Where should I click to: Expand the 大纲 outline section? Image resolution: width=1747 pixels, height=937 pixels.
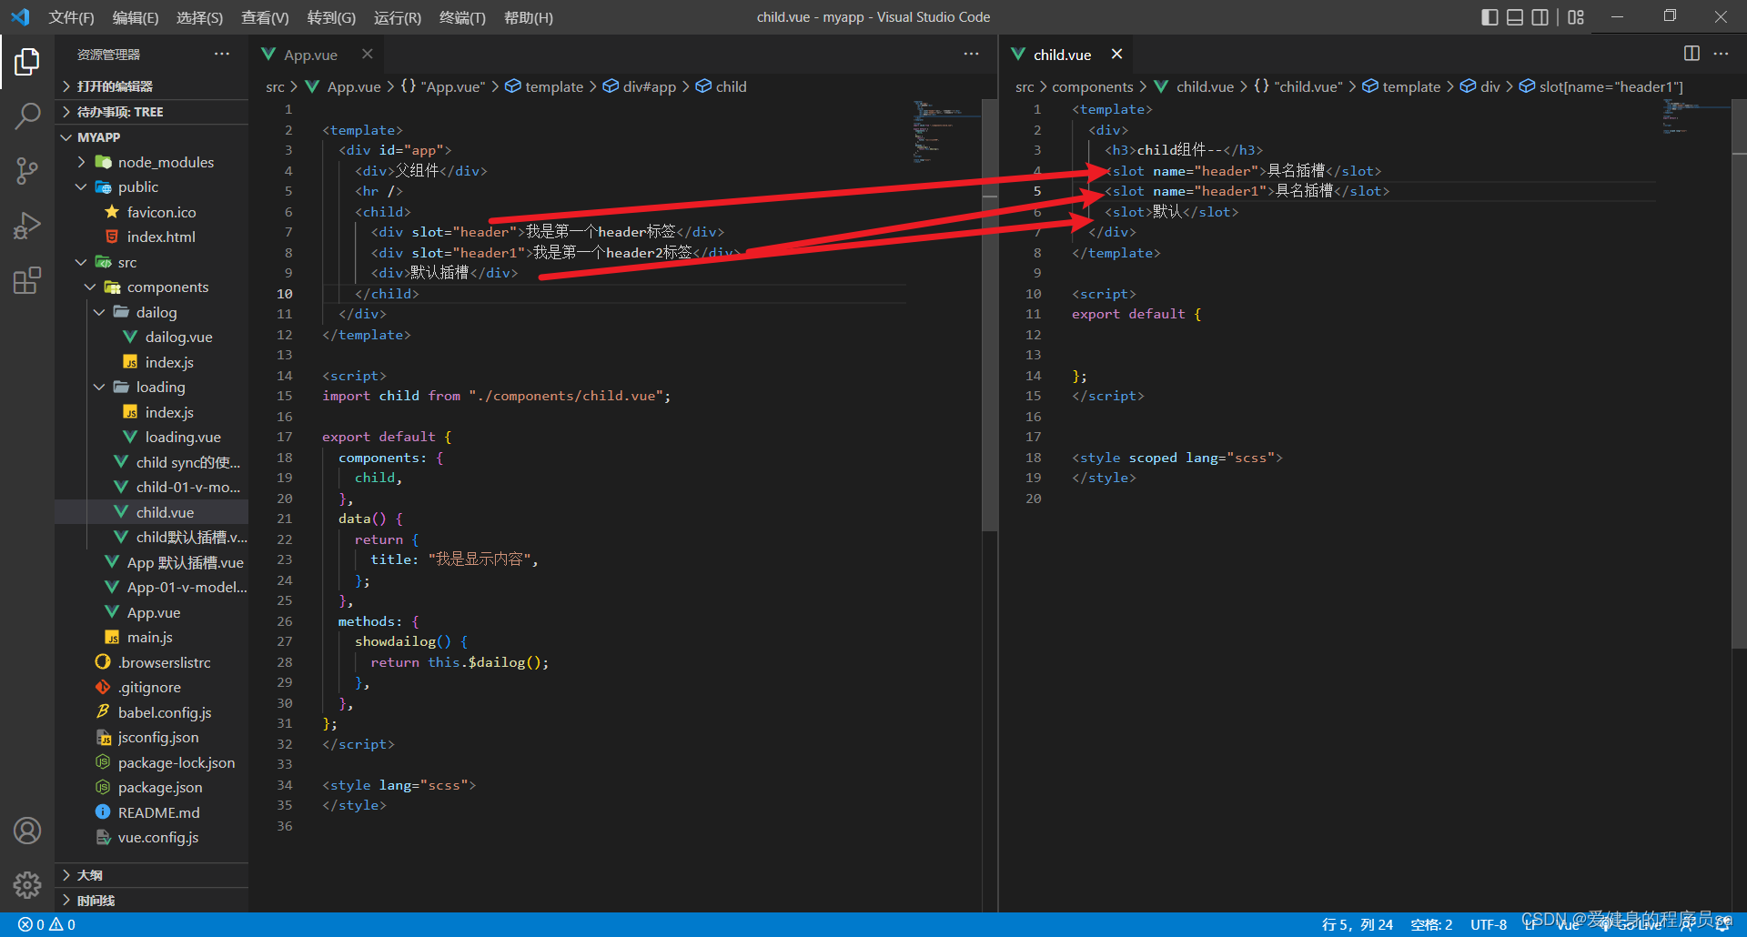pyautogui.click(x=152, y=875)
